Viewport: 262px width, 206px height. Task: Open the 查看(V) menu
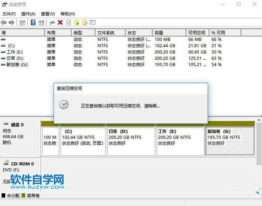tap(48, 14)
